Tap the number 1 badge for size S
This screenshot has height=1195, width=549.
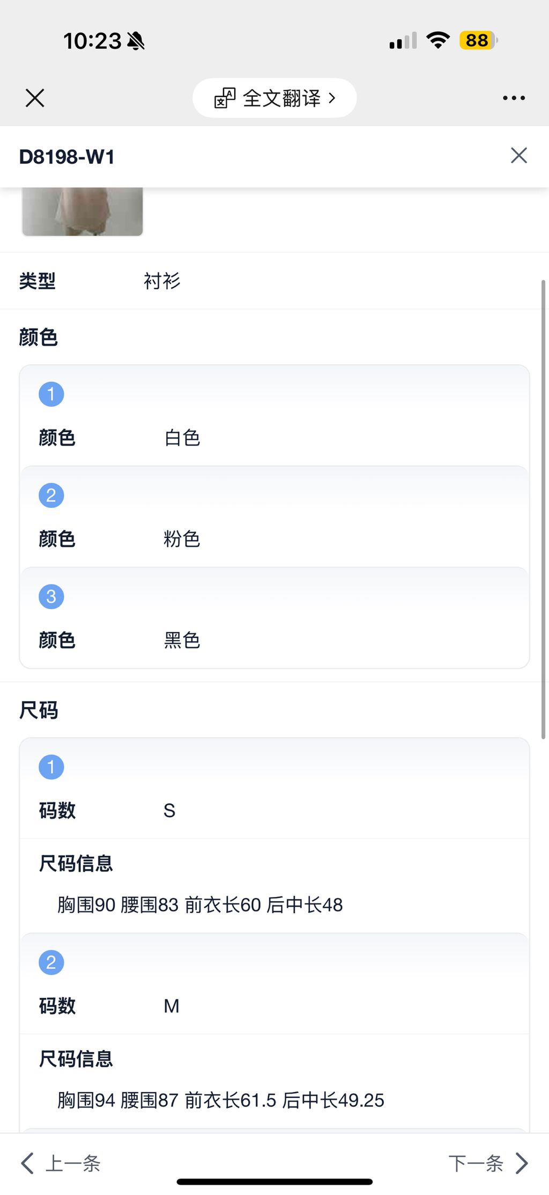51,767
